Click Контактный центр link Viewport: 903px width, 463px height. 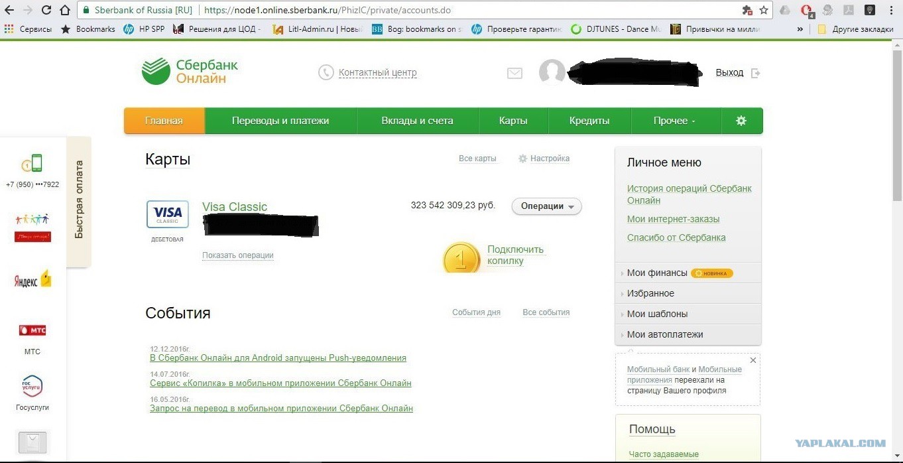point(378,73)
